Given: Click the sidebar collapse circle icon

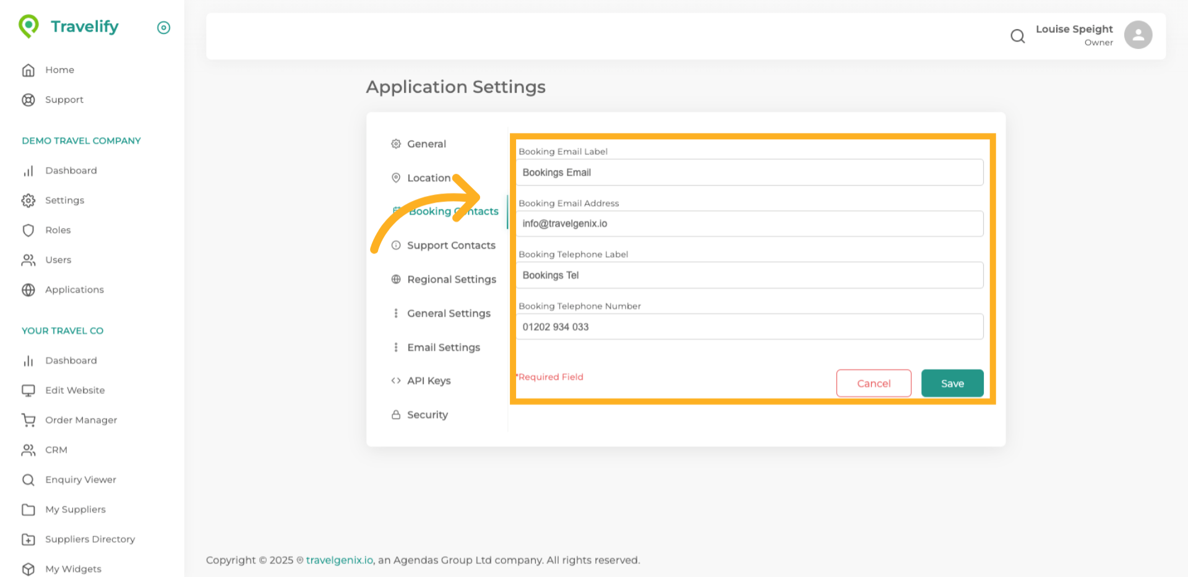Looking at the screenshot, I should pos(163,28).
